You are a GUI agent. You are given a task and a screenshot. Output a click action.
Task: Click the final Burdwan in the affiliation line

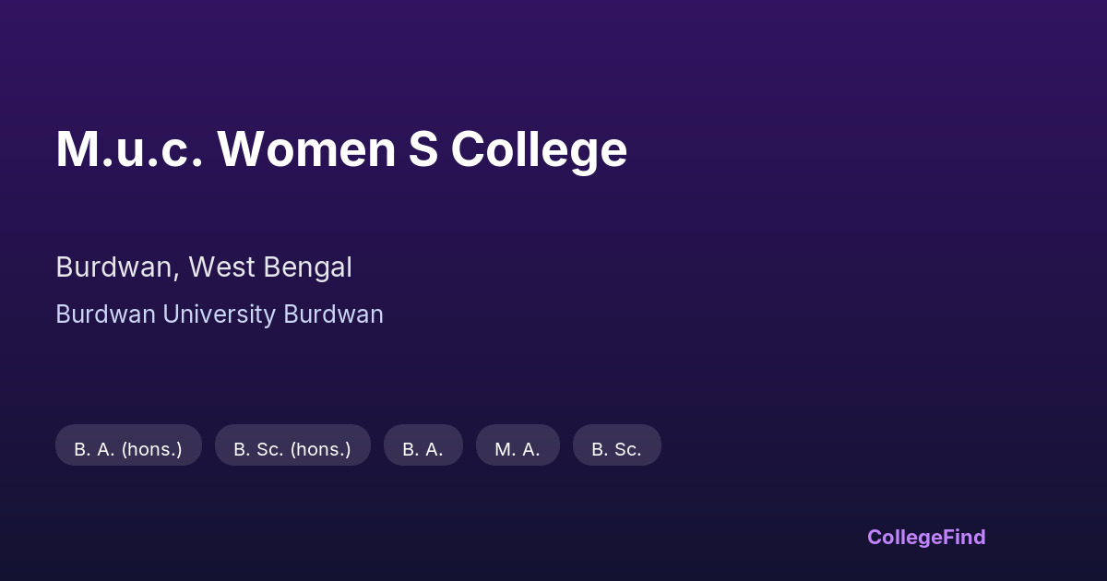pos(333,314)
